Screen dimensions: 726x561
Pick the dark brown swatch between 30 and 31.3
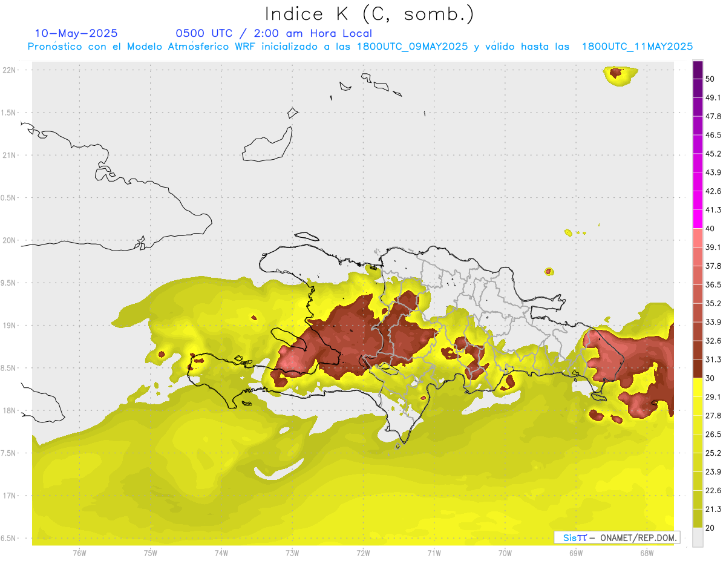[698, 369]
